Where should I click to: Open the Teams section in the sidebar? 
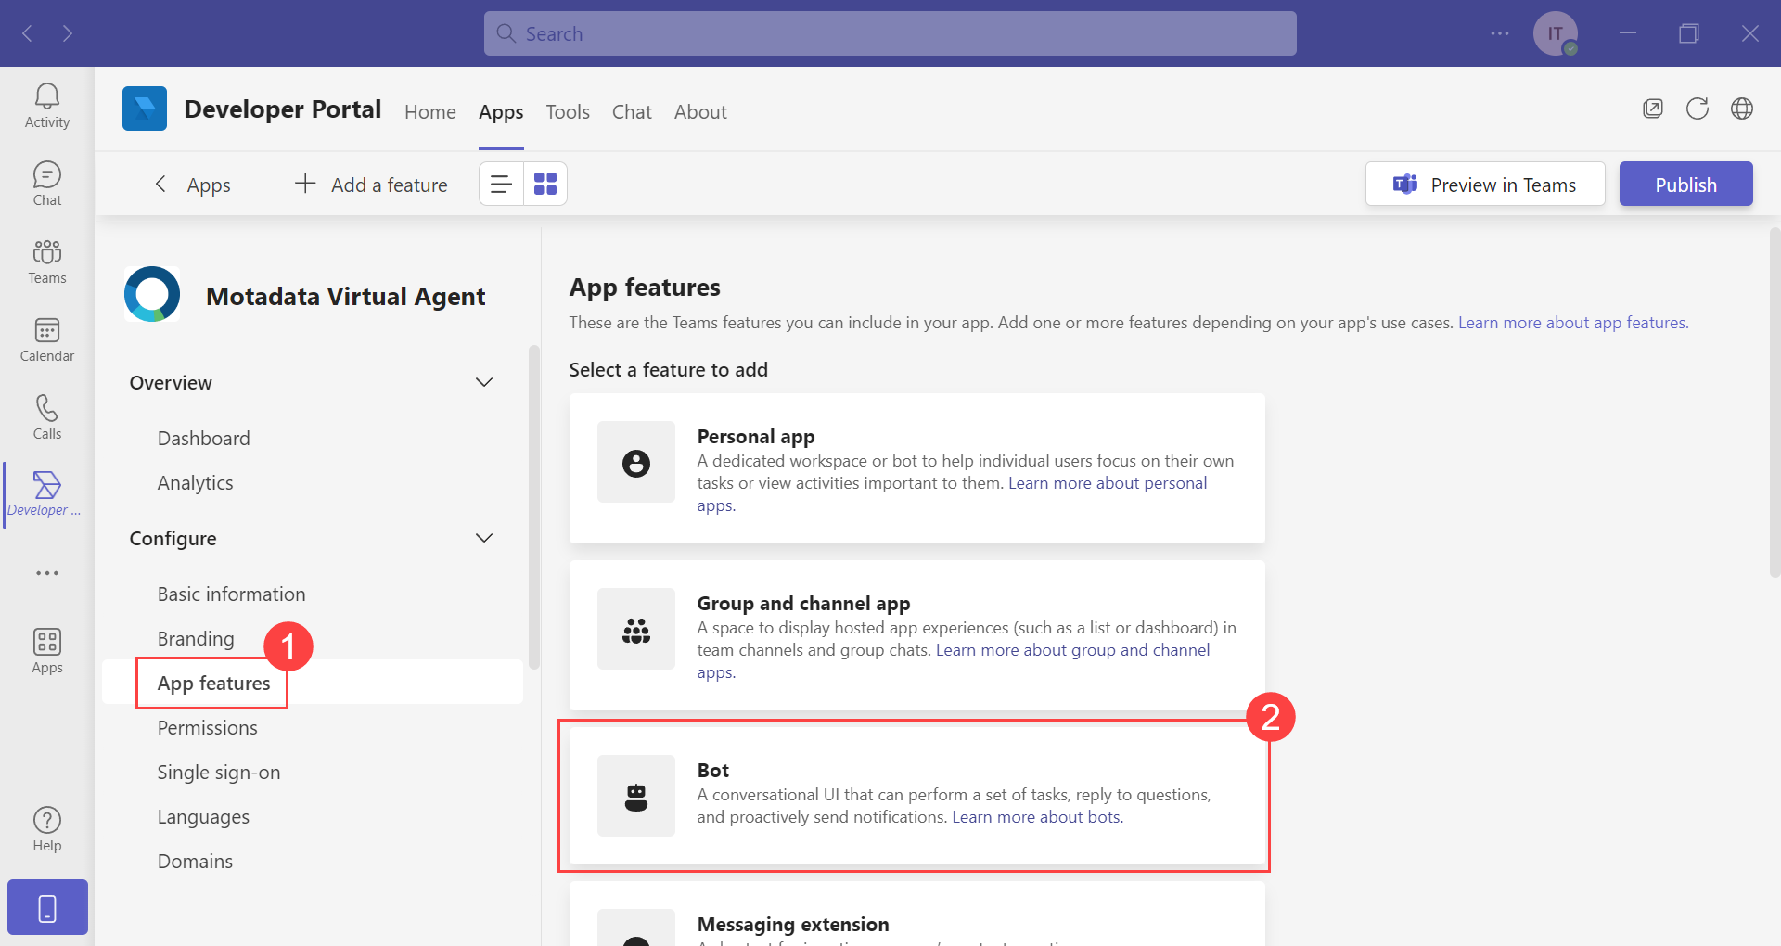[46, 261]
